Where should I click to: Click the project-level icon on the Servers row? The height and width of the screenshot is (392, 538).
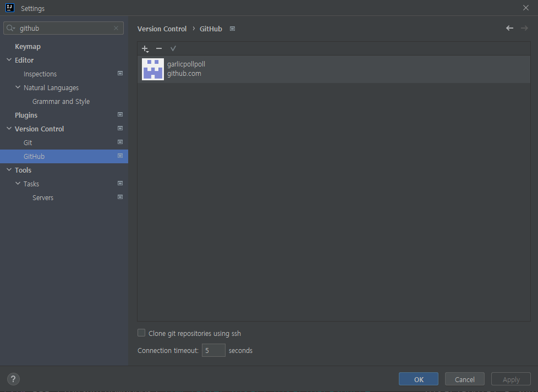point(120,197)
